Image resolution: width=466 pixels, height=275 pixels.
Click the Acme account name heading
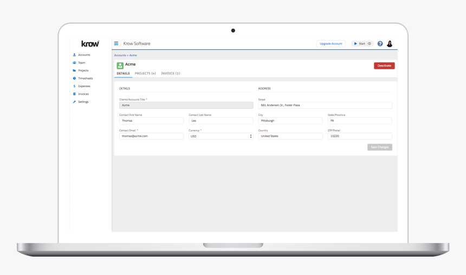130,64
